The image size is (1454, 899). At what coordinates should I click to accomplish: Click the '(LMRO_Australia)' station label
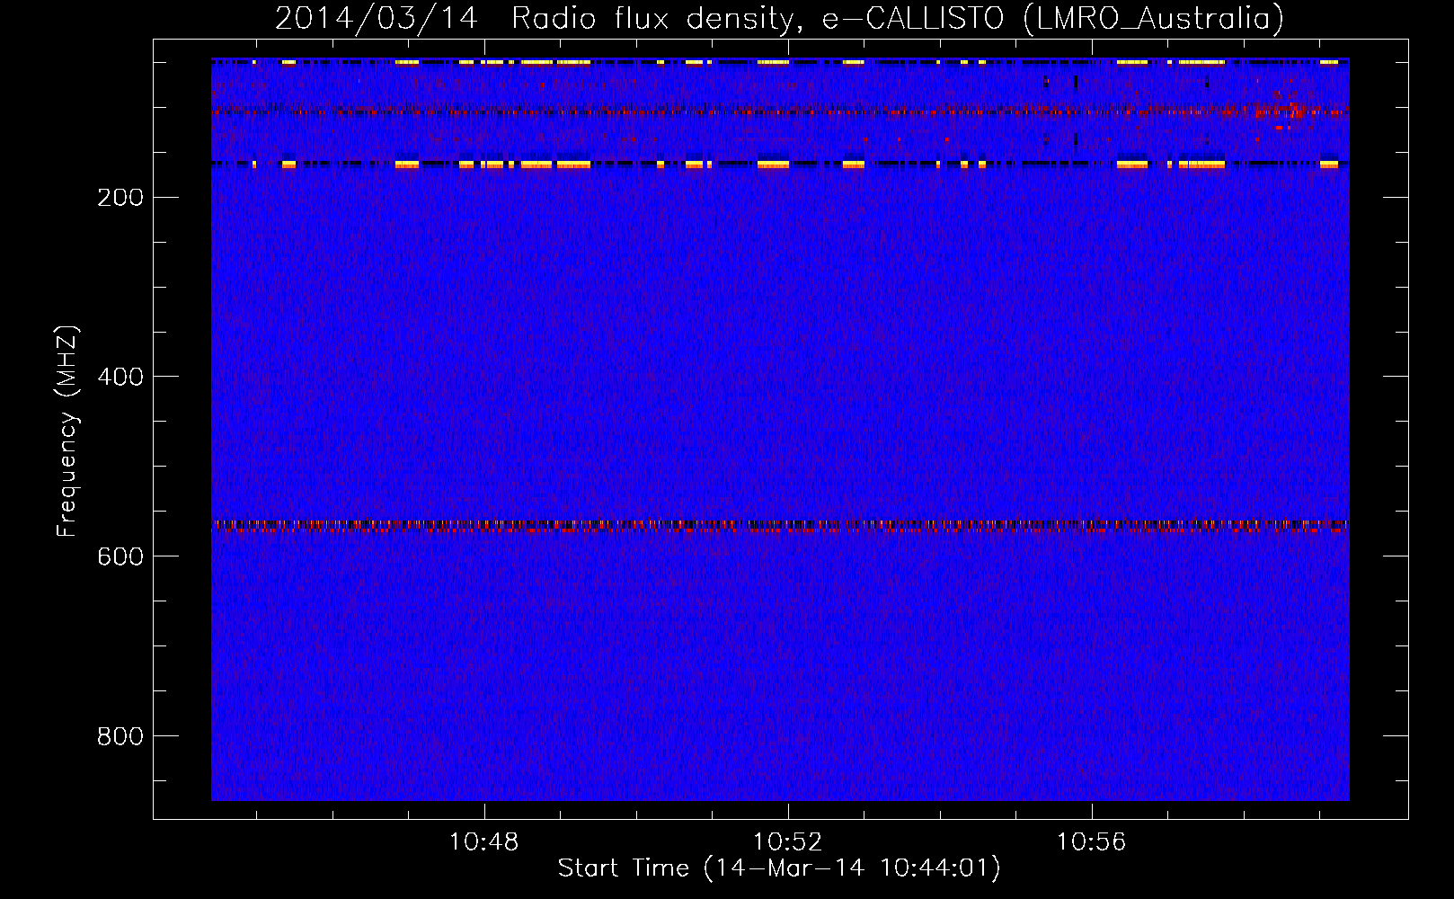tap(1154, 19)
